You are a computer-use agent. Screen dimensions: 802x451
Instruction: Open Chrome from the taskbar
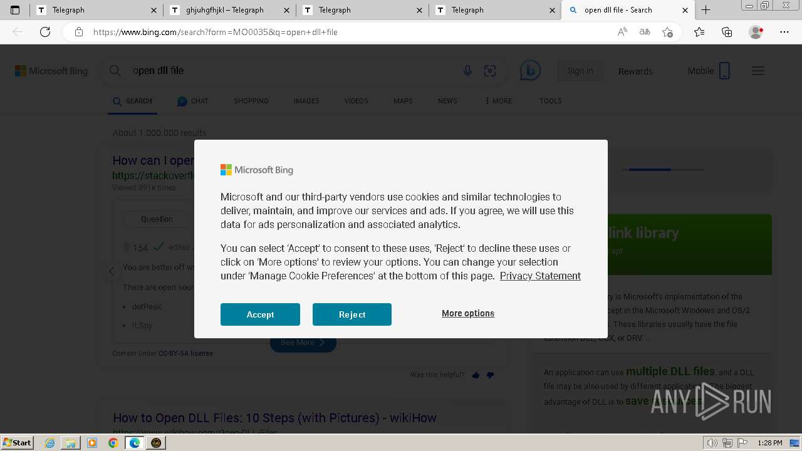[x=113, y=443]
